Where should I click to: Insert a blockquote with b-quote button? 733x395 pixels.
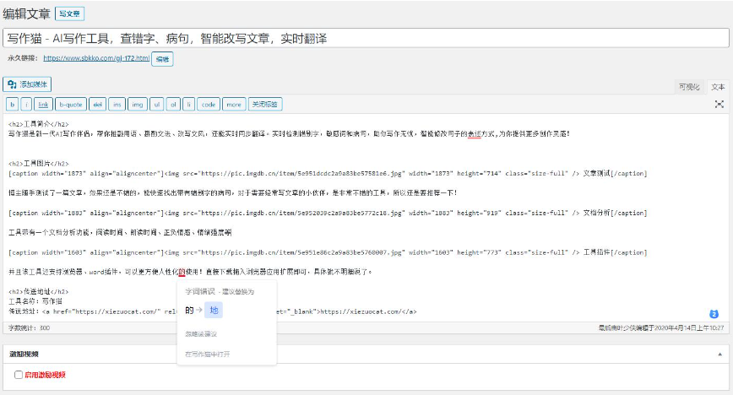coord(70,105)
